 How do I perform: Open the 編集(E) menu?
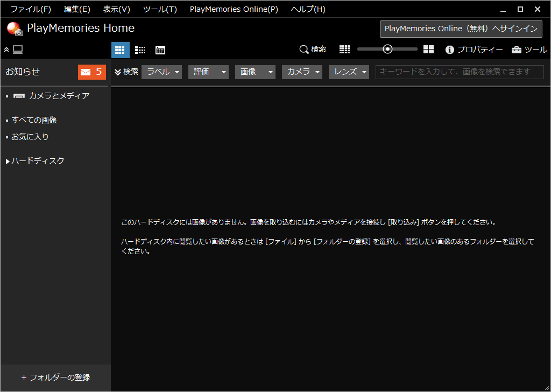[x=77, y=10]
